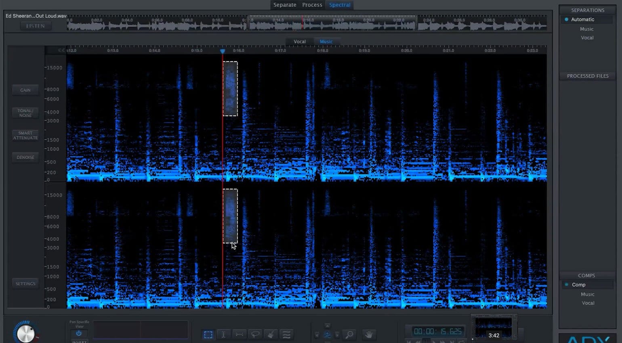
Task: Click the 3:42 spectrogram minimap thumbnail
Action: tap(493, 327)
